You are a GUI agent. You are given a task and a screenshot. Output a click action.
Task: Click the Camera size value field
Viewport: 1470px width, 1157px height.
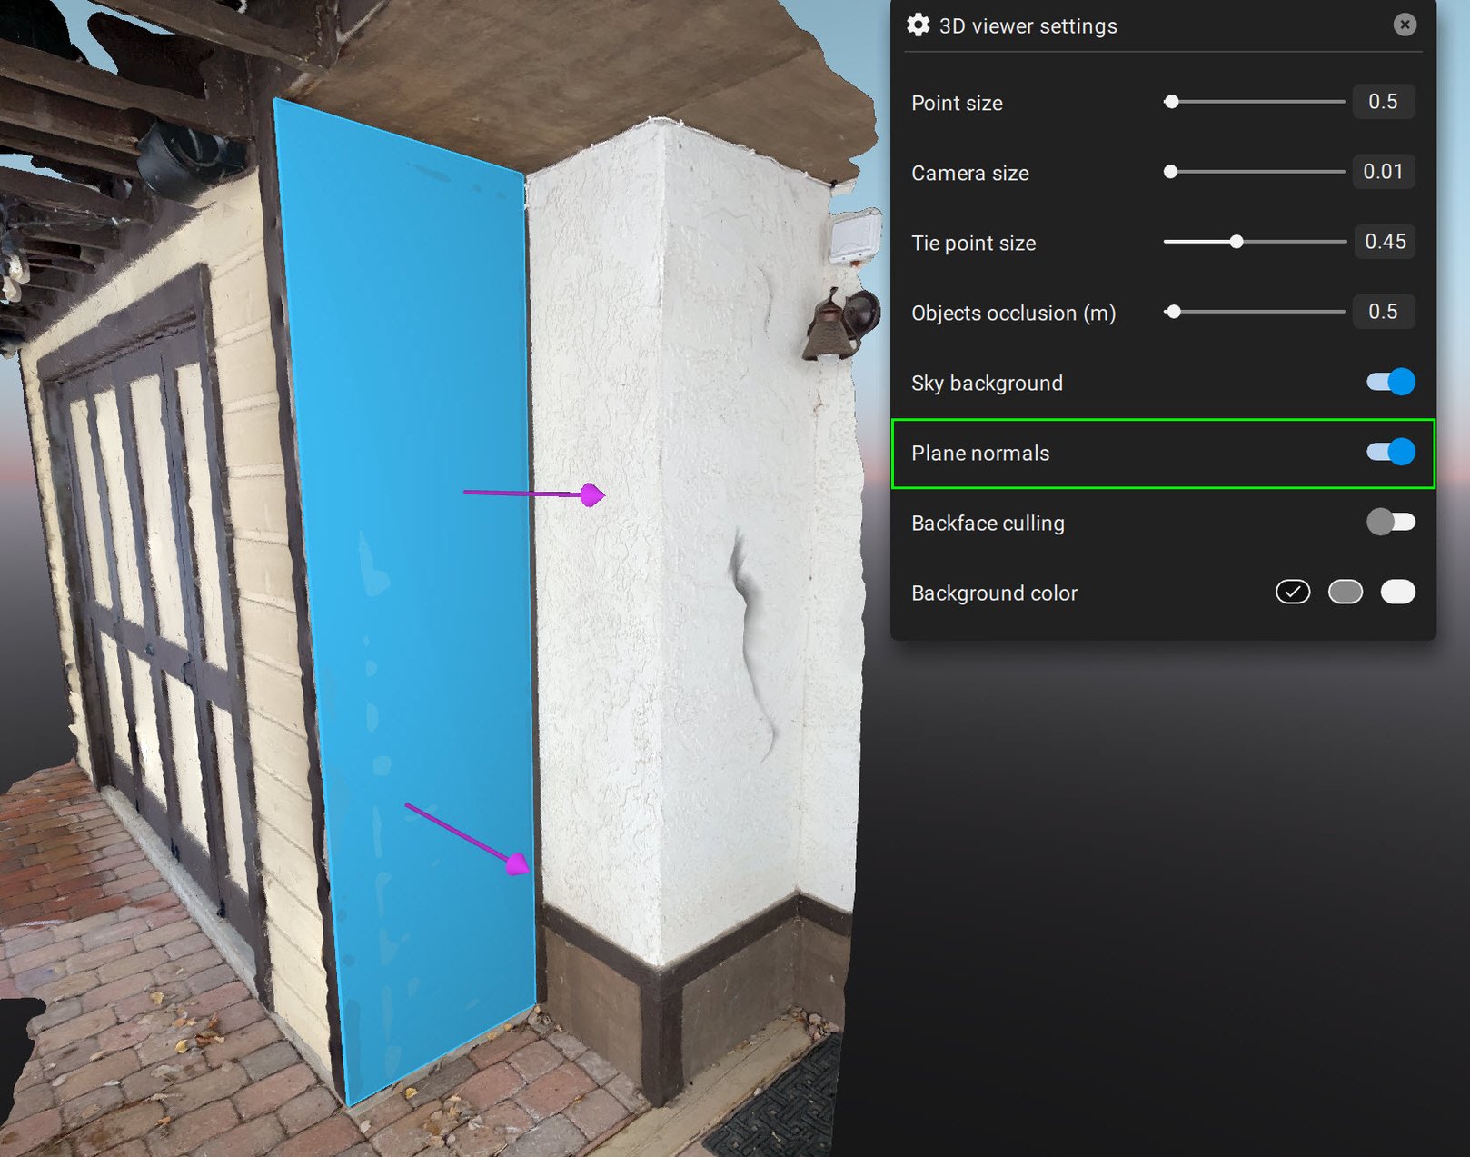click(1383, 172)
